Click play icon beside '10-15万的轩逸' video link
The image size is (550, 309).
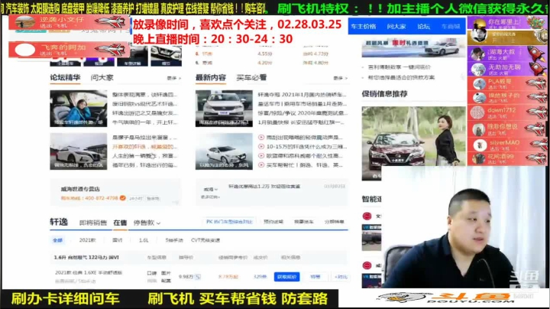click(261, 146)
